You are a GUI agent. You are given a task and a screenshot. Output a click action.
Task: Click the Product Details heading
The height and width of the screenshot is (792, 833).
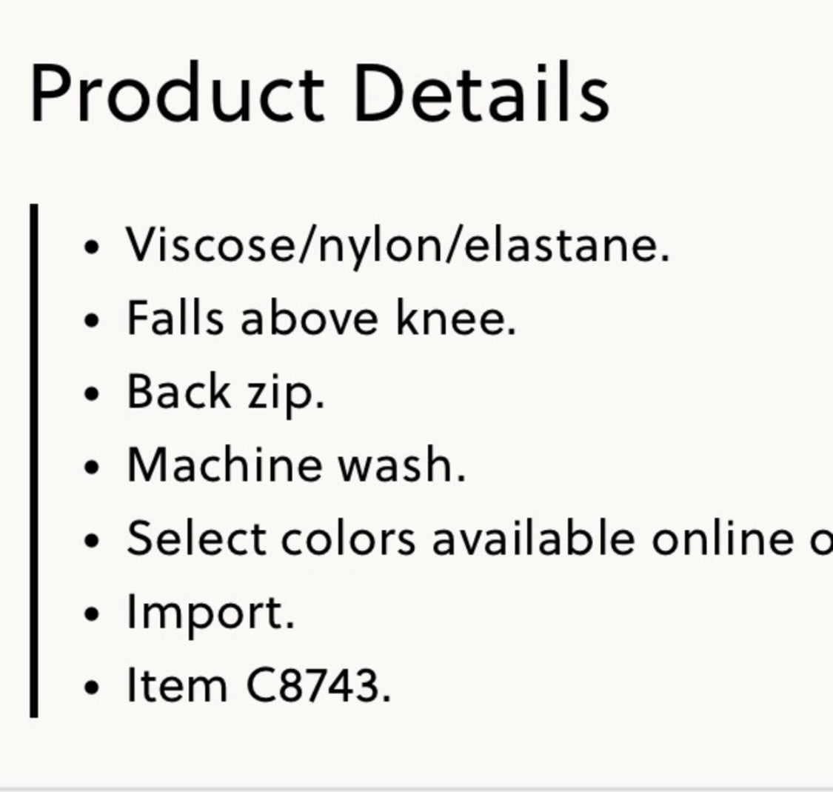coord(321,93)
